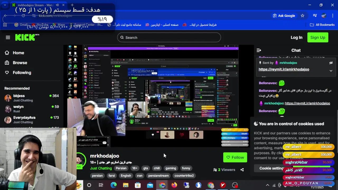338x190 pixels.
Task: Open the Home sidebar item
Action: coord(15,53)
